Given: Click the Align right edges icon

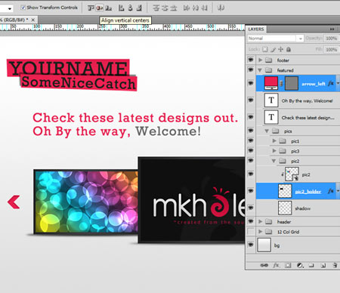Looking at the screenshot, I should (139, 8).
